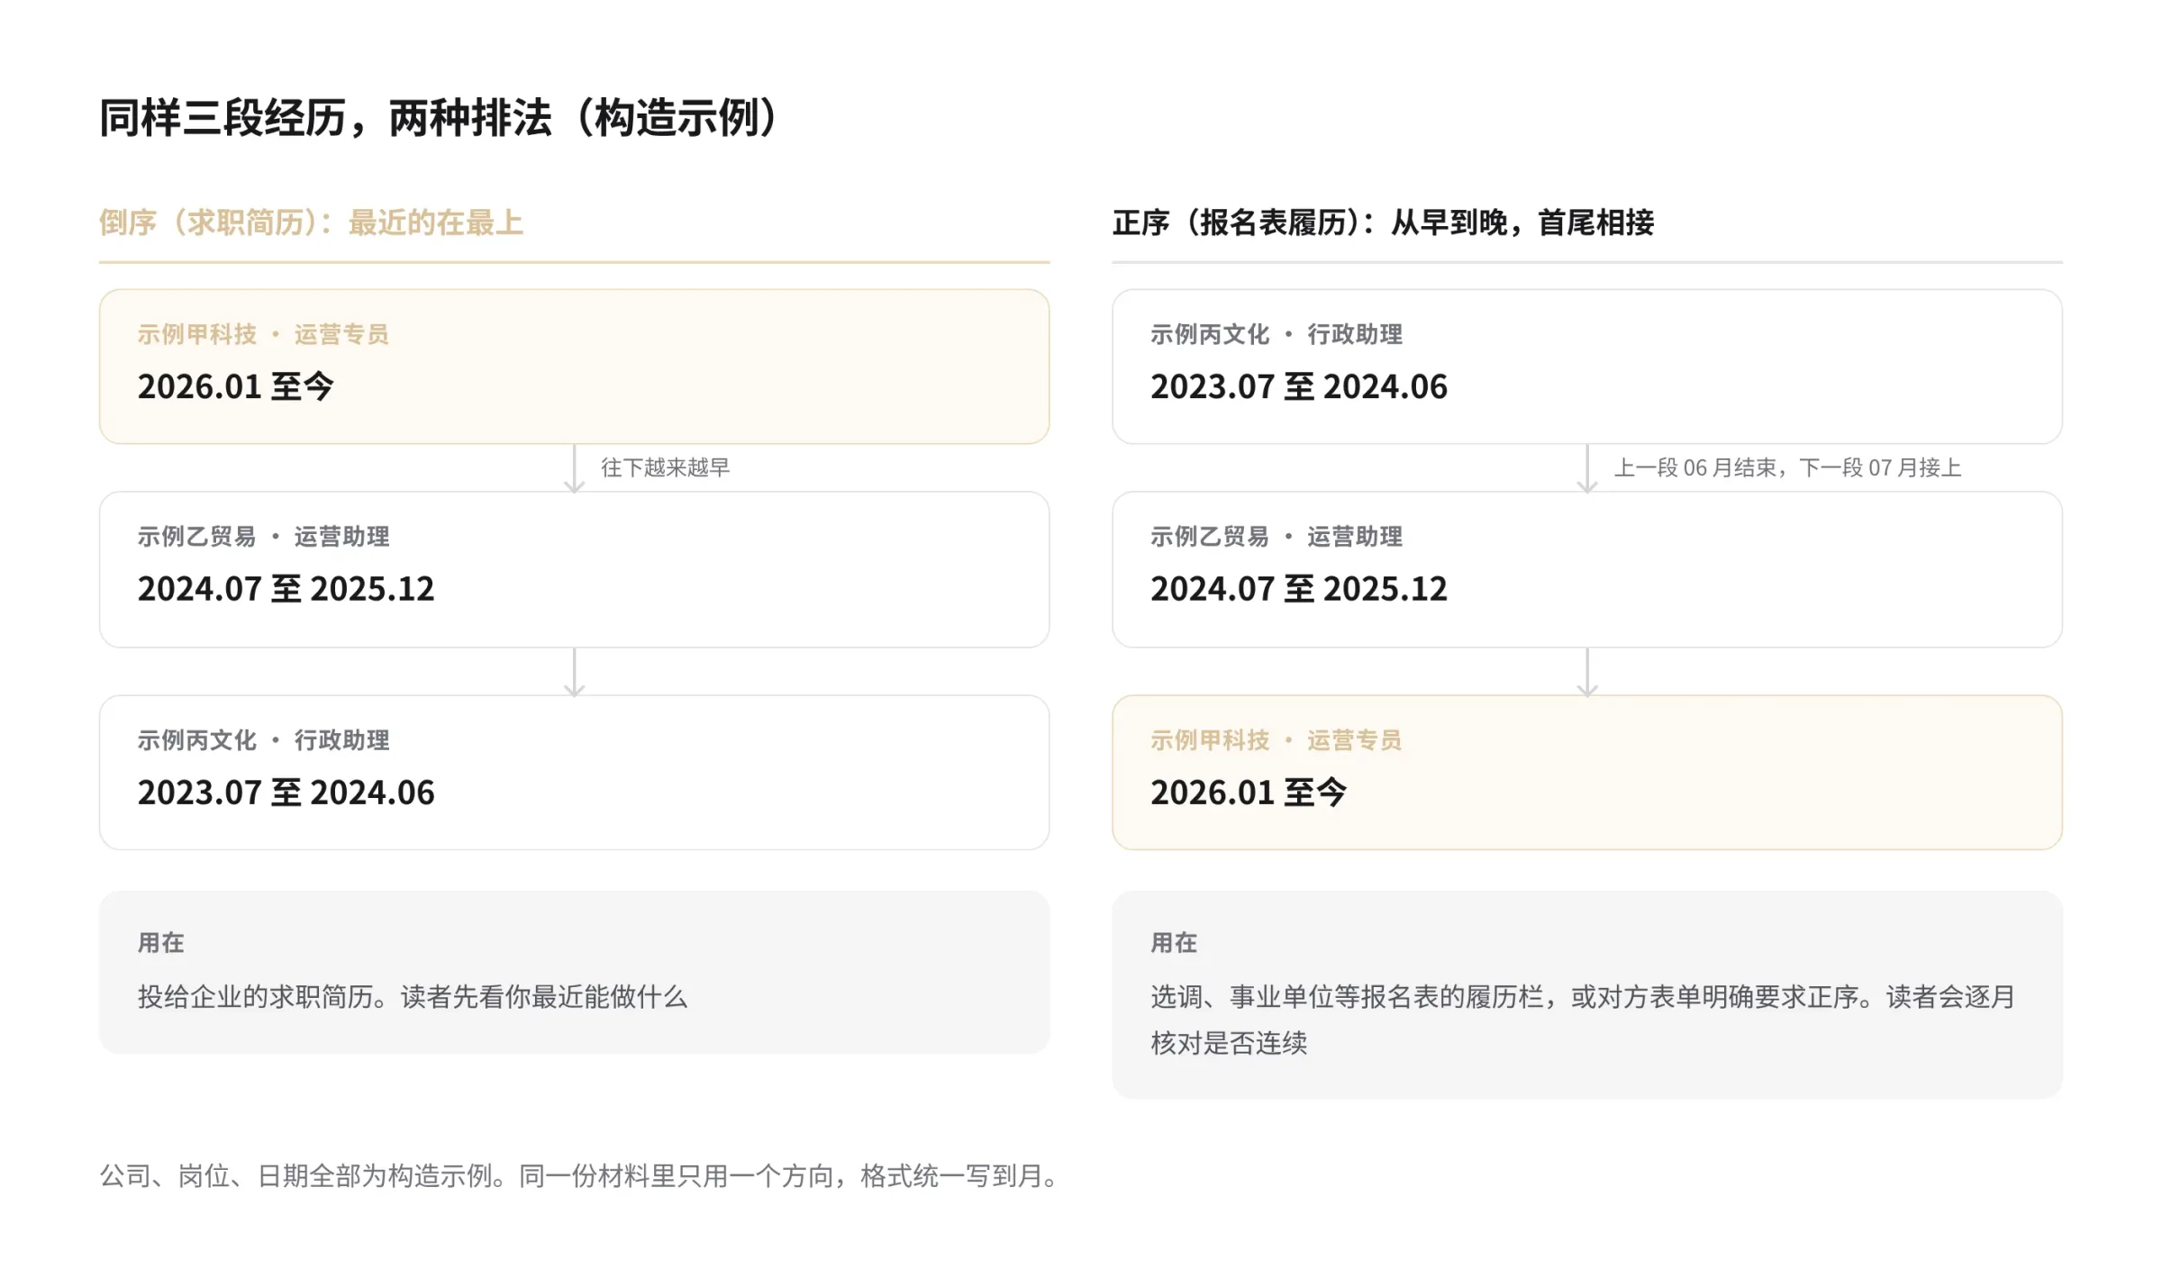The height and width of the screenshot is (1278, 2162).
Task: Click 2026.01 至今 in the 倒序 column
Action: pyautogui.click(x=235, y=387)
